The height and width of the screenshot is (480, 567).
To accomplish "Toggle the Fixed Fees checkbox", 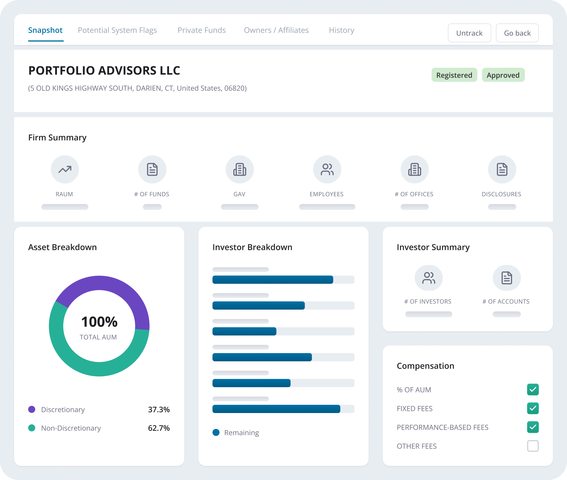I will click(533, 408).
